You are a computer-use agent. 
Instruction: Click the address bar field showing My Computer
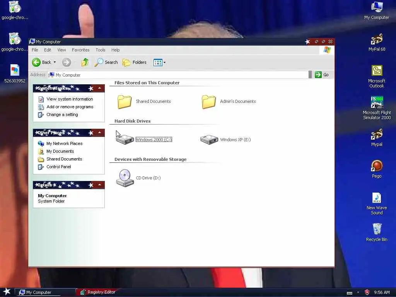178,75
